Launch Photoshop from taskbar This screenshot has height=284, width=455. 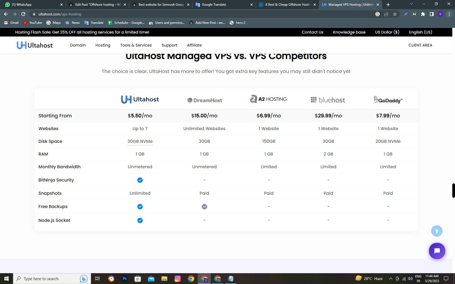pos(124,279)
